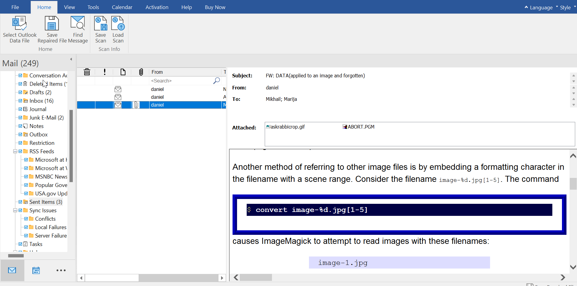Open the Tools menu
Viewport: 577px width, 286px height.
[x=93, y=7]
